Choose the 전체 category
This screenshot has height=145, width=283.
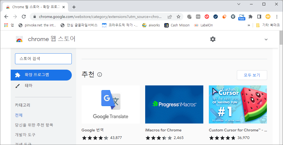[x=19, y=115]
